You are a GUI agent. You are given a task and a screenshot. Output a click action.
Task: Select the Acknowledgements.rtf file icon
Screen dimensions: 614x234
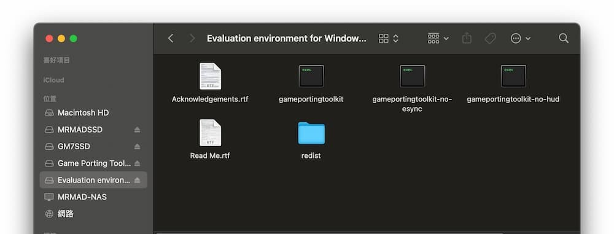click(x=210, y=76)
